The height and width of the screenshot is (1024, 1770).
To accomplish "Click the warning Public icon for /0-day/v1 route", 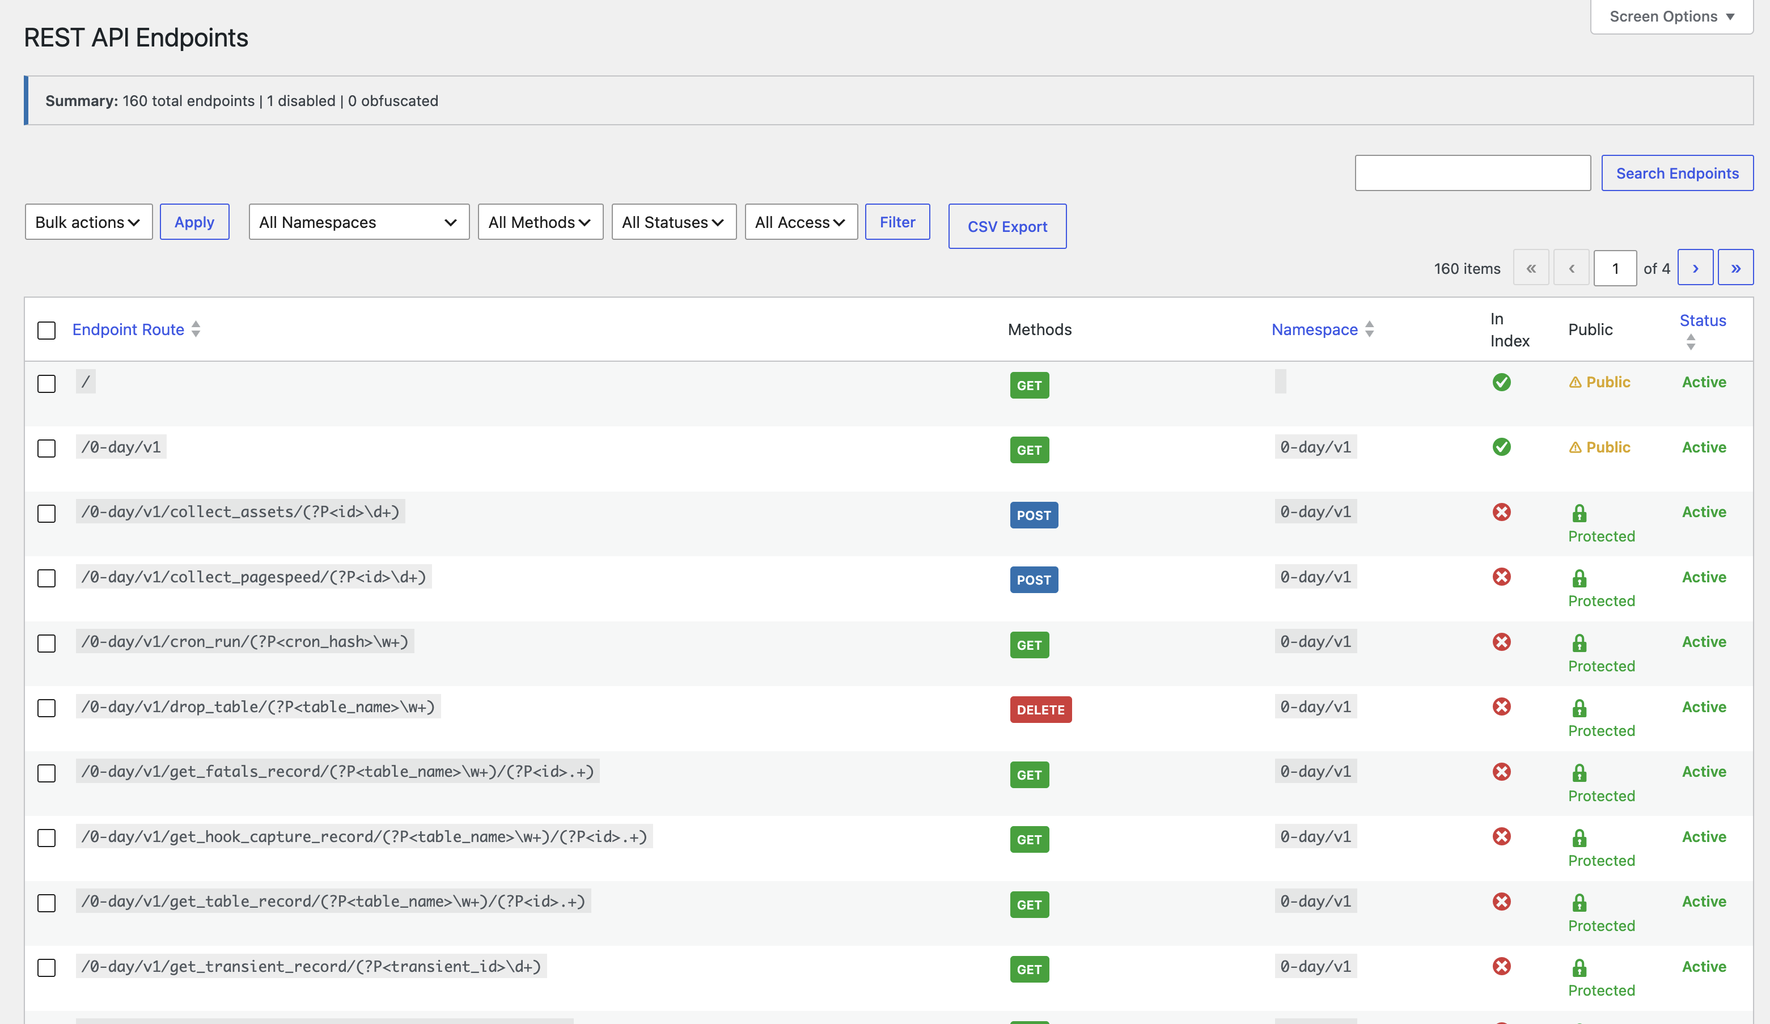I will coord(1576,447).
